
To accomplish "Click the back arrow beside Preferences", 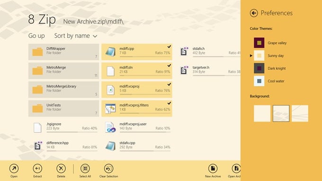I will coord(254,13).
